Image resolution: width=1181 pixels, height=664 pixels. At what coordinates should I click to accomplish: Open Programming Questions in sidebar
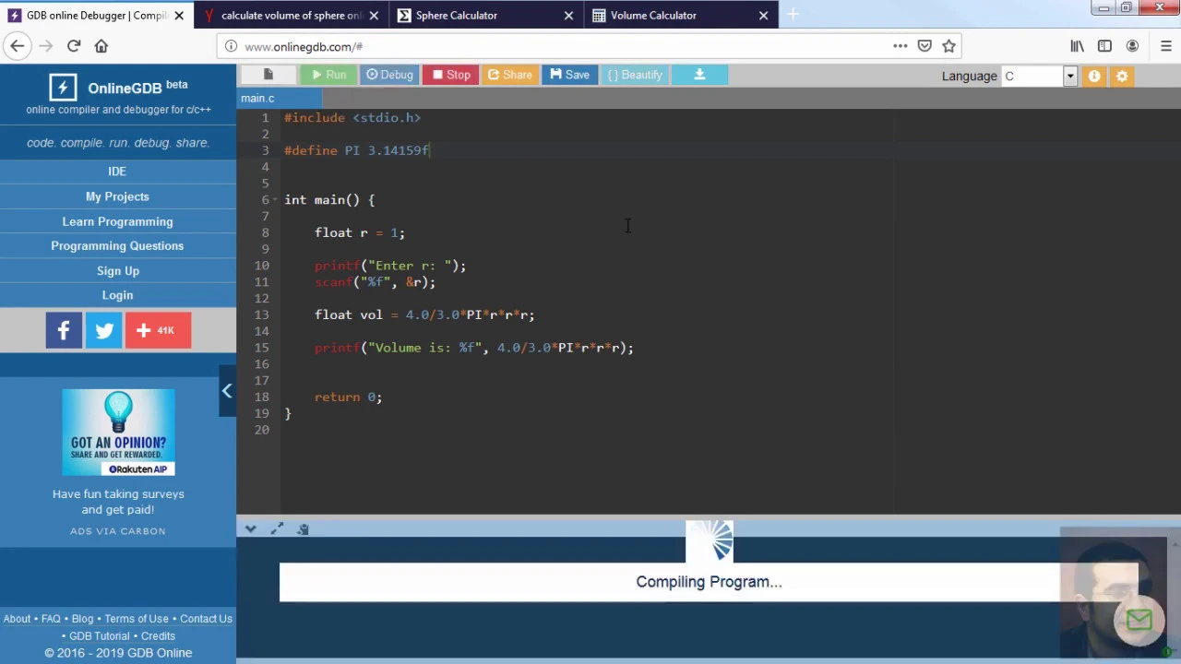tap(117, 246)
